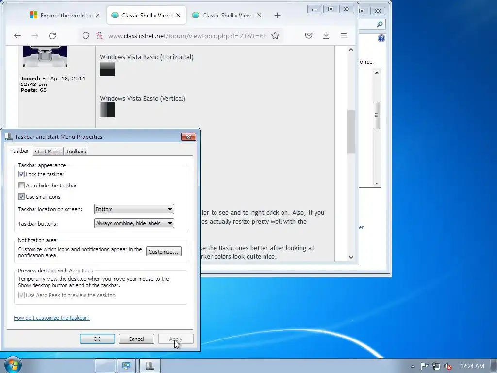
Task: Open the Windows Start orb
Action: [13, 365]
